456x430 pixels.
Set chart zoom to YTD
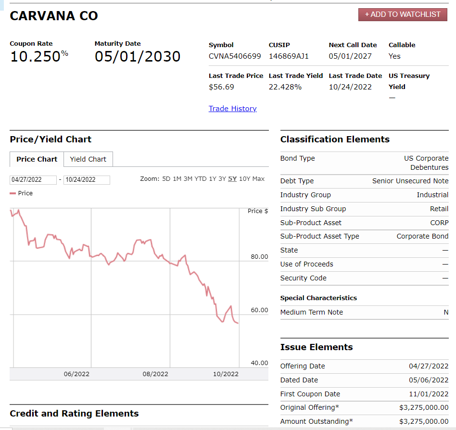(200, 179)
